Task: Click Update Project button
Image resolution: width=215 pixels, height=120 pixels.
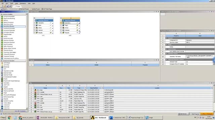Action: tap(35, 9)
